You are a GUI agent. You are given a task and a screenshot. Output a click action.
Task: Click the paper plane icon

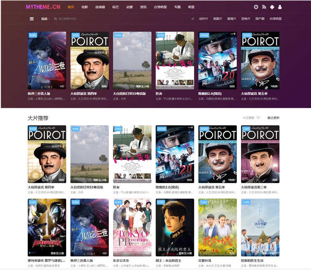click(192, 19)
